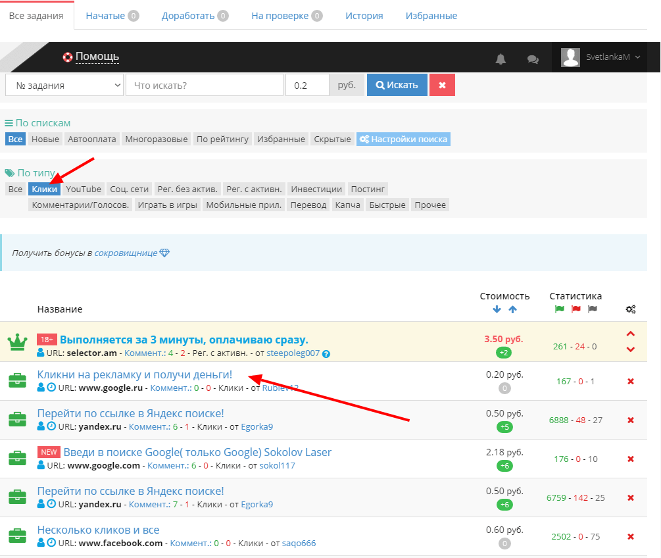Switch to the История tab
This screenshot has width=661, height=558.
(364, 16)
